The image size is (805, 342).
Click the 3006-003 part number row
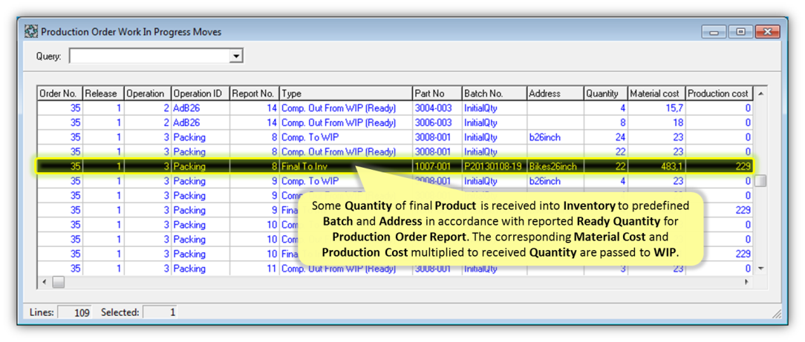(432, 123)
